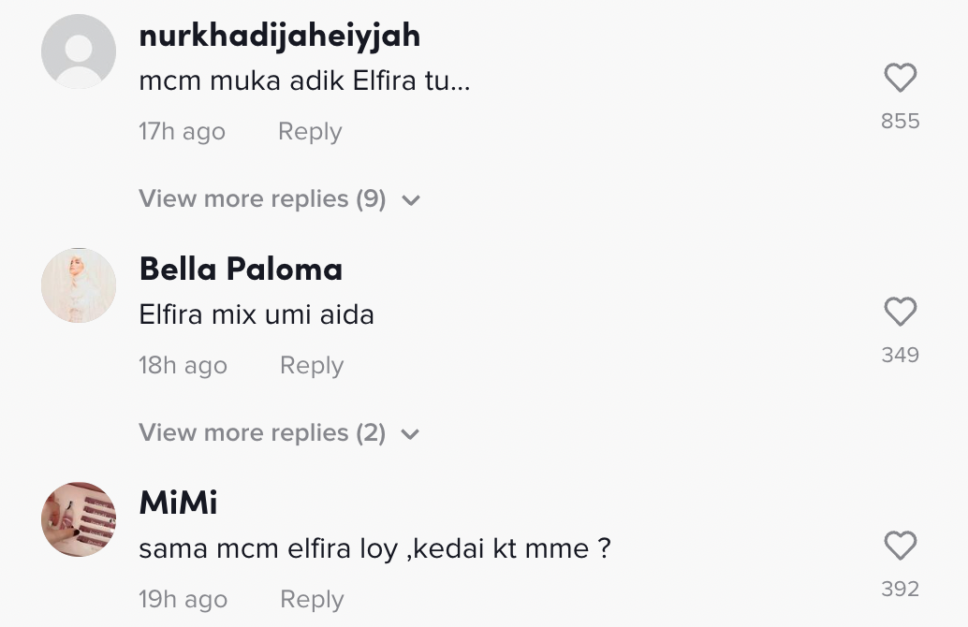Go to the Bella Paloma username
Screen dimensions: 968x627
point(241,270)
